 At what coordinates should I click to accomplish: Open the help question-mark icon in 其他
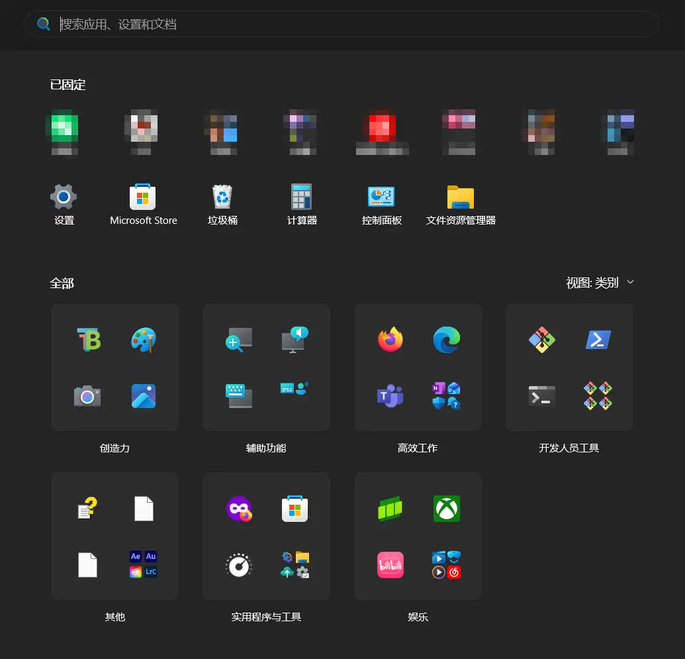click(x=87, y=508)
